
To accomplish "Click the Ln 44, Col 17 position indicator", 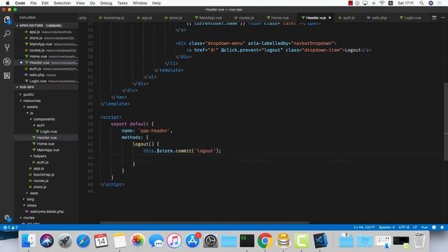I will coord(364,227).
